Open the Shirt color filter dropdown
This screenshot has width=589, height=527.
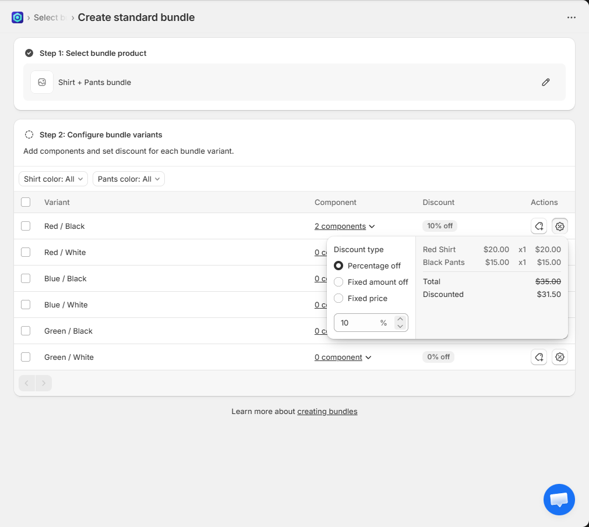[x=53, y=179]
